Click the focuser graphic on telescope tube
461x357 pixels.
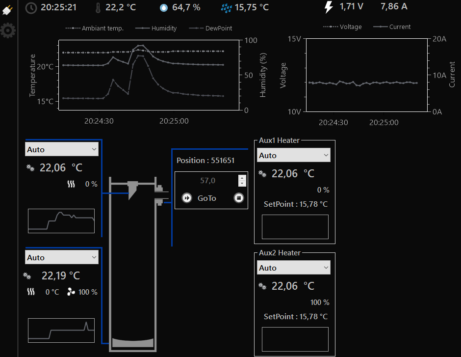click(x=161, y=194)
